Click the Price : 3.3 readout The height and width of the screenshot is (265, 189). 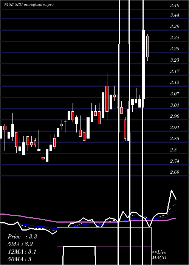[22, 237]
